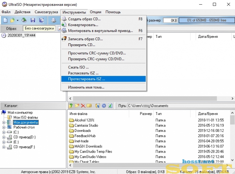Viewport: 235px width, 174px height.
Task: Choose Проверить CD... entry
Action: point(103,45)
